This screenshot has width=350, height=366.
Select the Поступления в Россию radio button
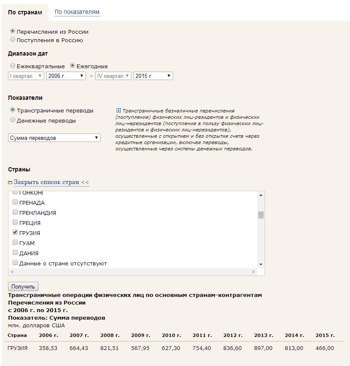pos(13,39)
